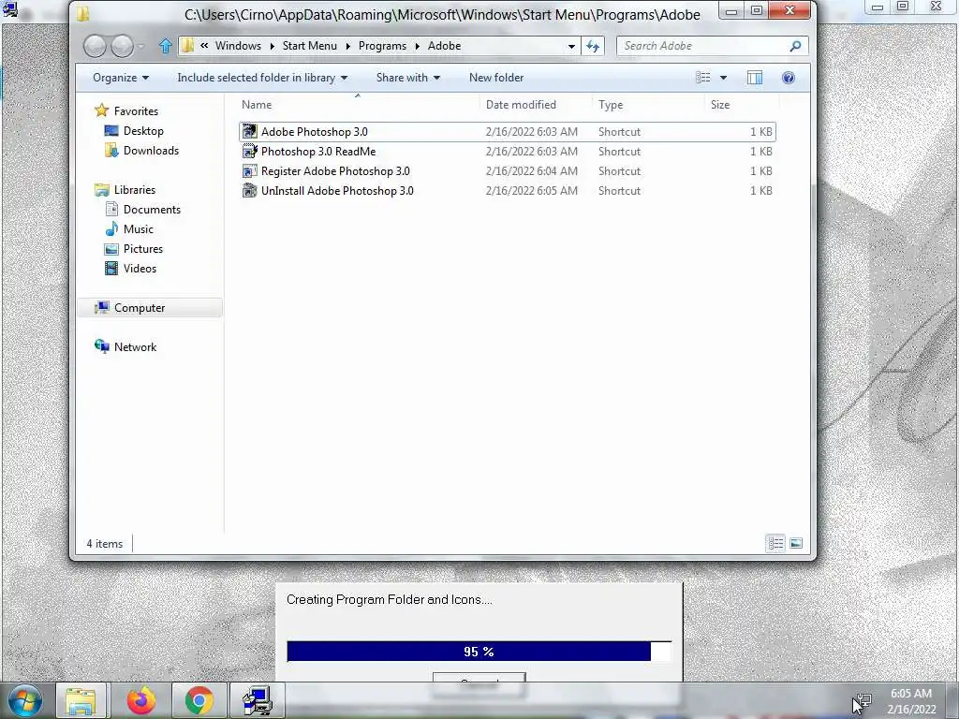Click 'Creating Program Folder and Icons....' text
The height and width of the screenshot is (719, 959).
click(x=389, y=600)
